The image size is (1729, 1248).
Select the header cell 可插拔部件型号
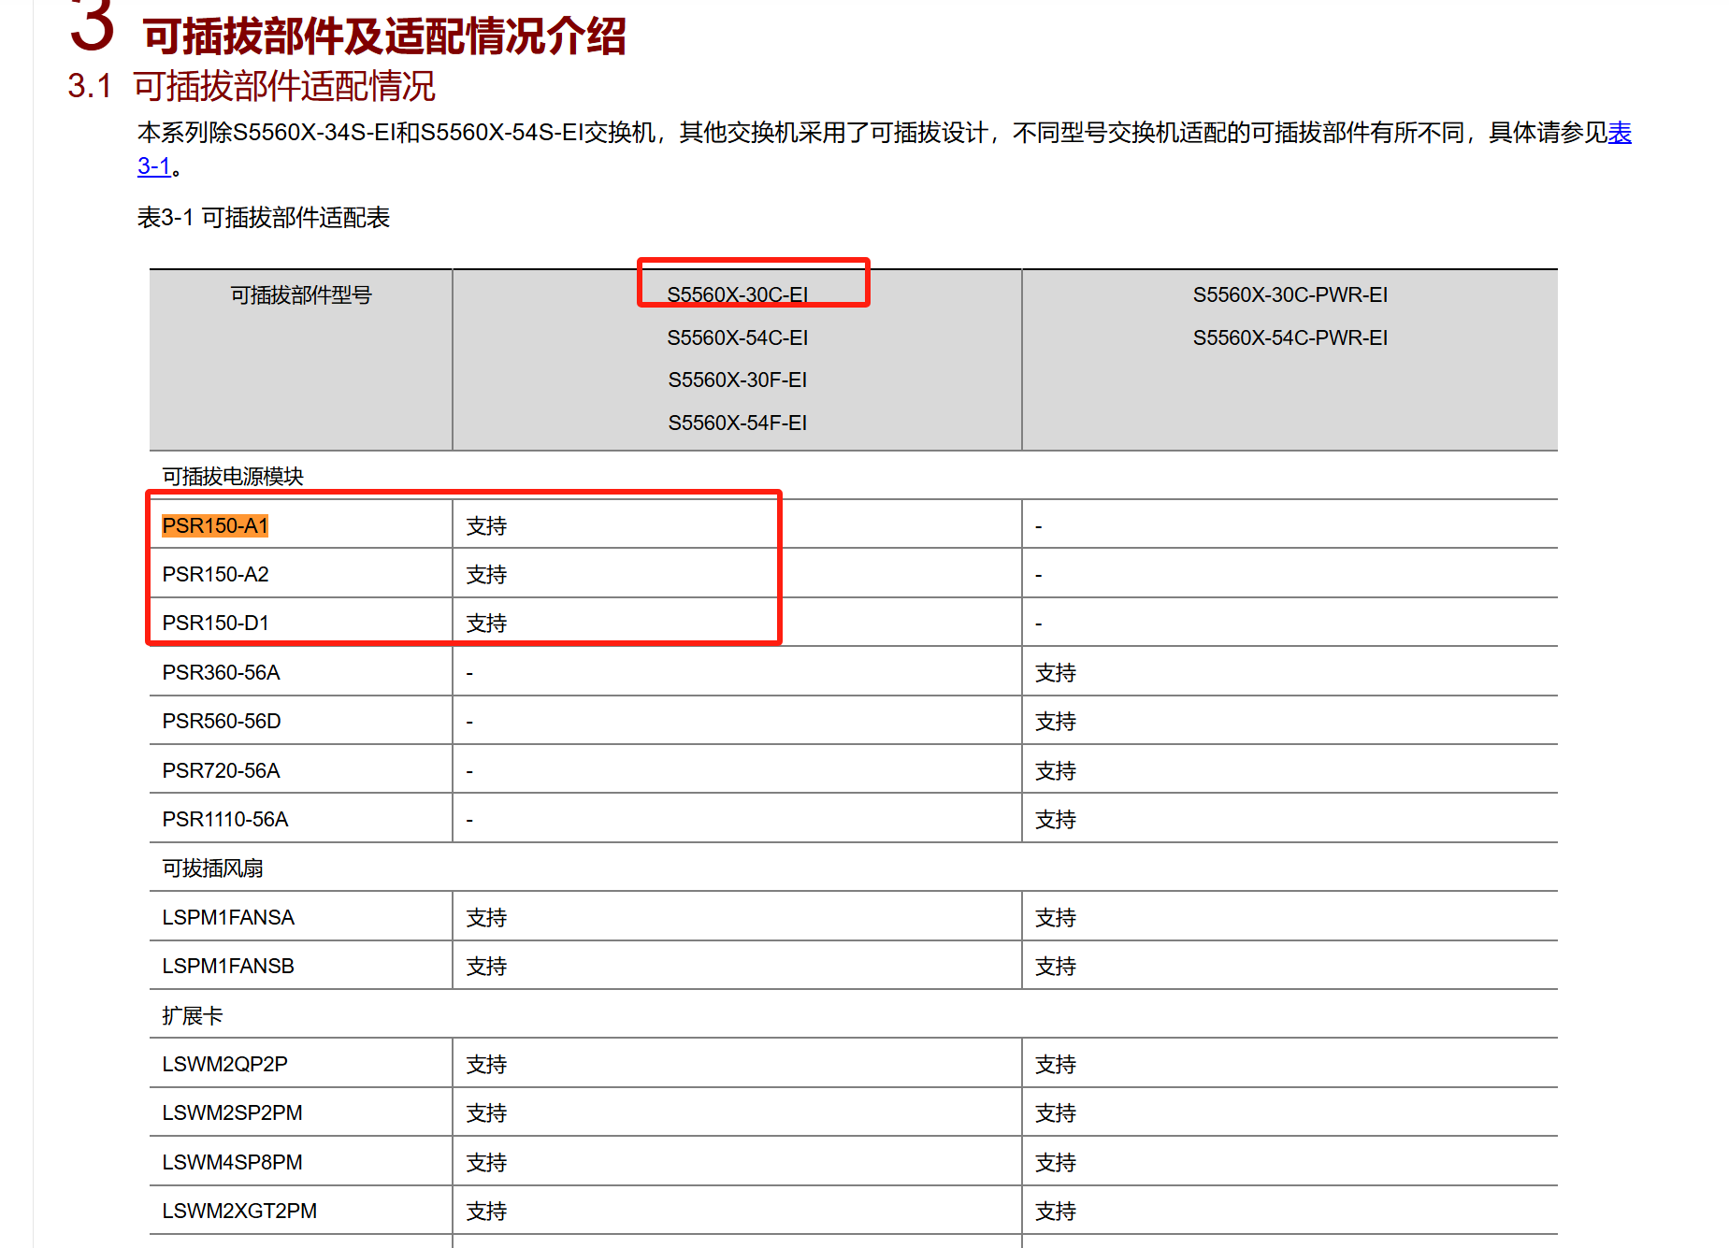click(301, 295)
